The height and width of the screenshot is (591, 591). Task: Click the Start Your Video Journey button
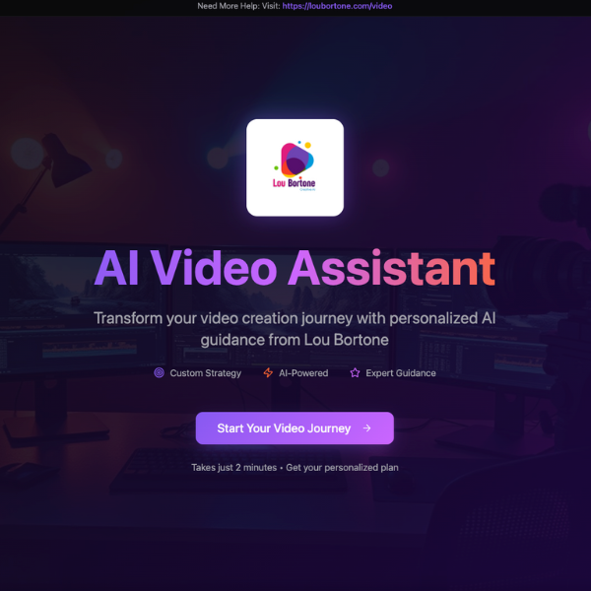[295, 427]
